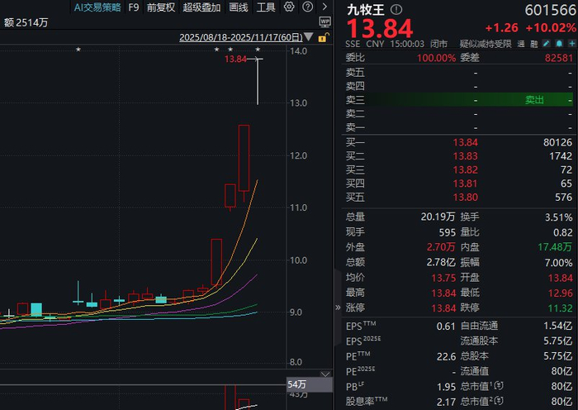This screenshot has height=410, width=578.
Task: Select buy-two price 13.83
Action: click(x=465, y=156)
